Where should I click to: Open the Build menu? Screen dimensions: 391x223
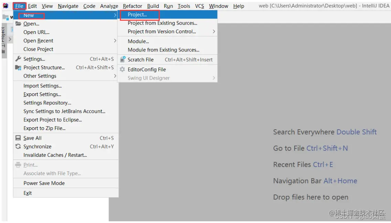[x=153, y=6]
